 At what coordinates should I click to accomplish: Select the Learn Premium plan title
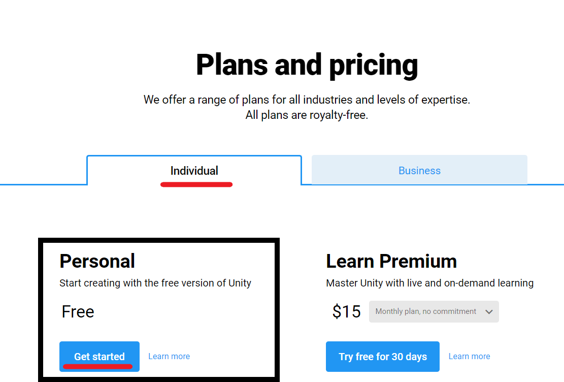[x=391, y=261]
